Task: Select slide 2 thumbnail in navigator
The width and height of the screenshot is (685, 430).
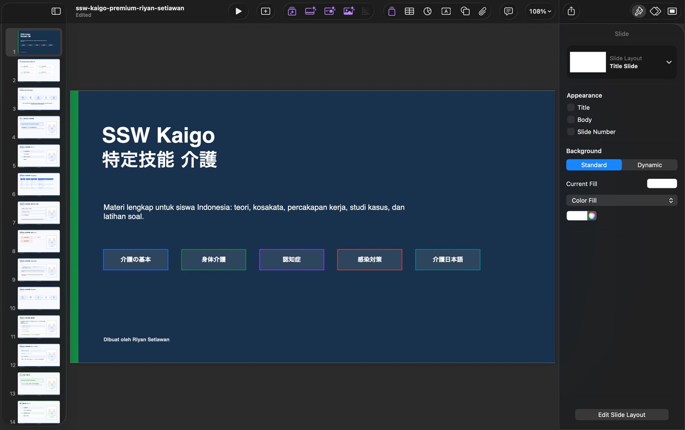Action: click(39, 71)
